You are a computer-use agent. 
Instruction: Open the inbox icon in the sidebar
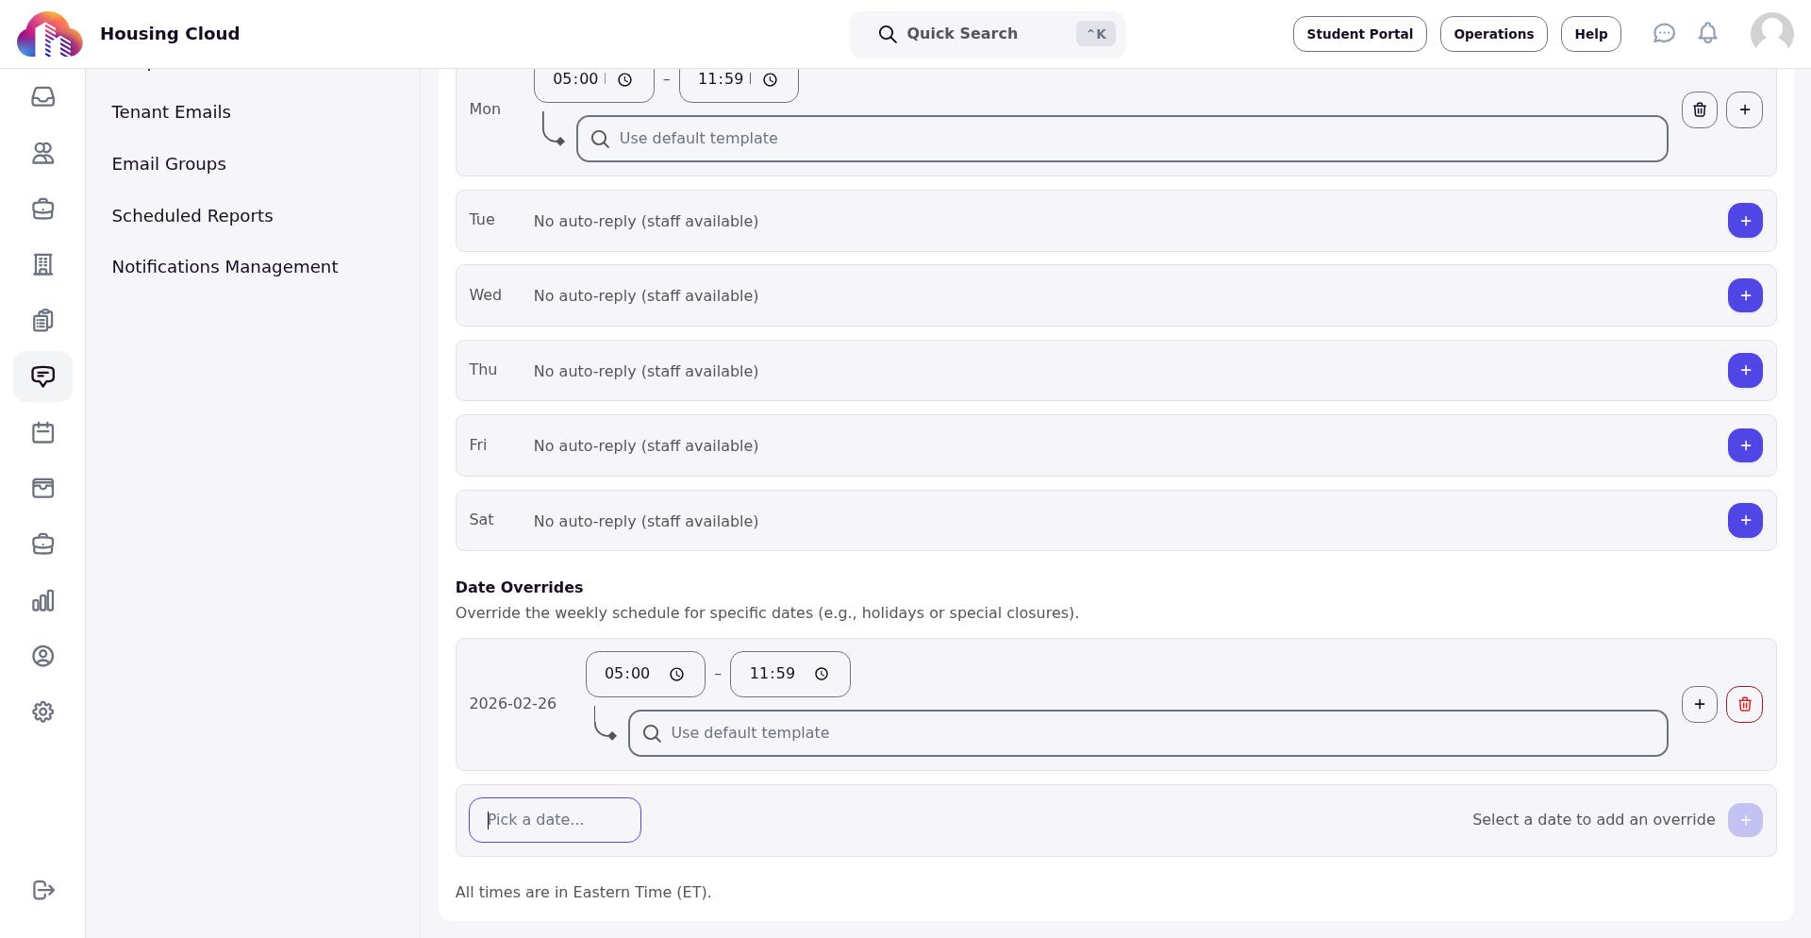(42, 97)
